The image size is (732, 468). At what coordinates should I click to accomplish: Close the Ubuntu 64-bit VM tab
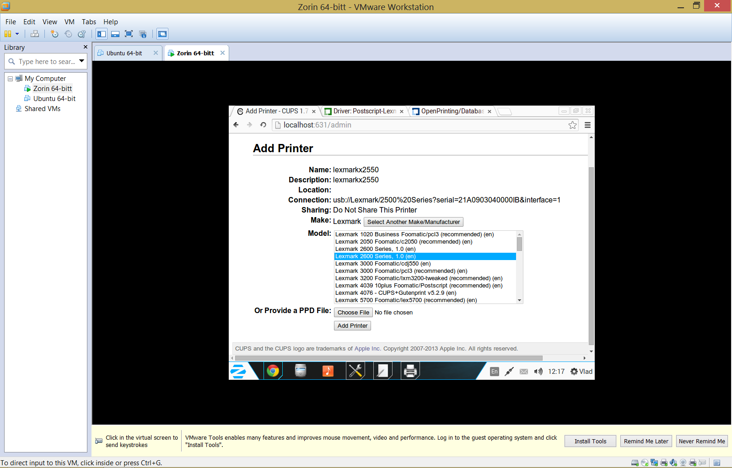click(x=156, y=53)
